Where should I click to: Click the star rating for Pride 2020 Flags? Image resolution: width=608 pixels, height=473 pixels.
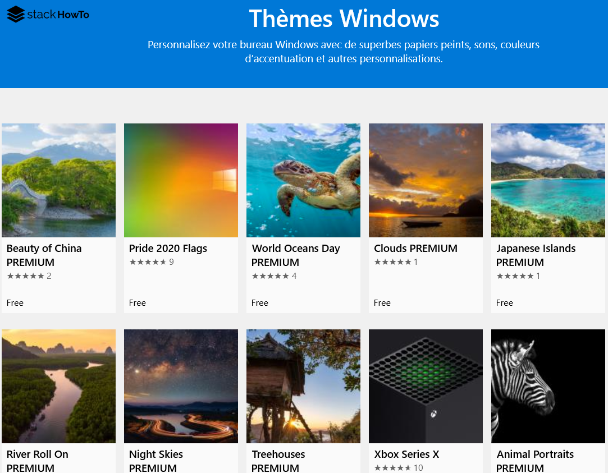(x=147, y=261)
